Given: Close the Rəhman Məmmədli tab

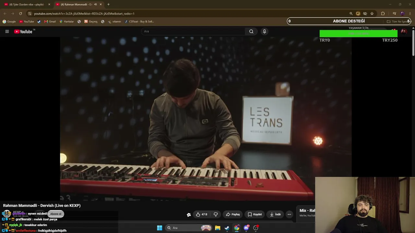Looking at the screenshot, I should tap(101, 5).
